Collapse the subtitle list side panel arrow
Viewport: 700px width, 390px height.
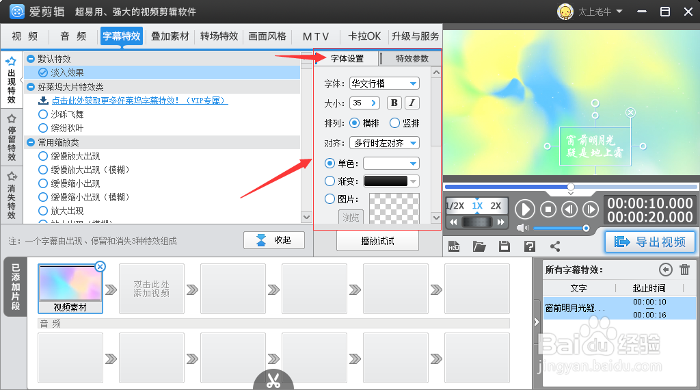pos(537,322)
